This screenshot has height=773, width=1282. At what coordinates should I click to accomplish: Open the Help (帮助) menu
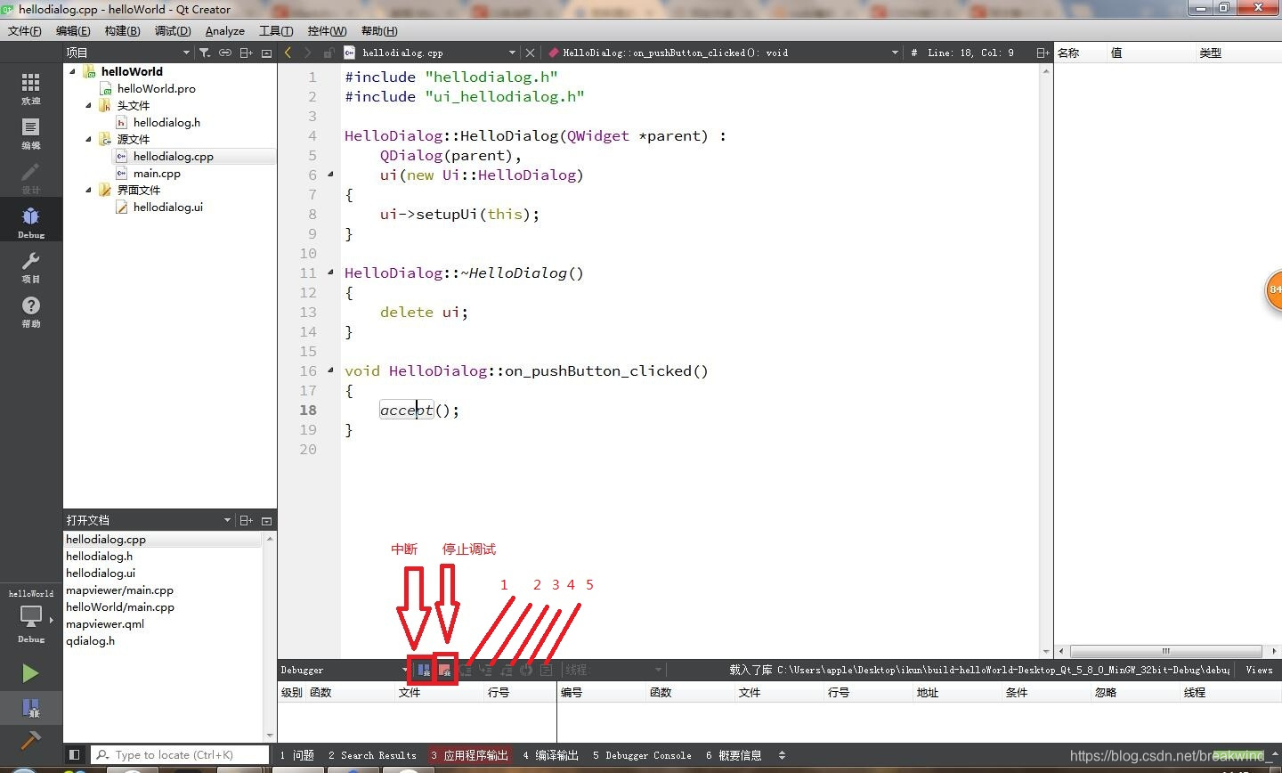tap(379, 30)
